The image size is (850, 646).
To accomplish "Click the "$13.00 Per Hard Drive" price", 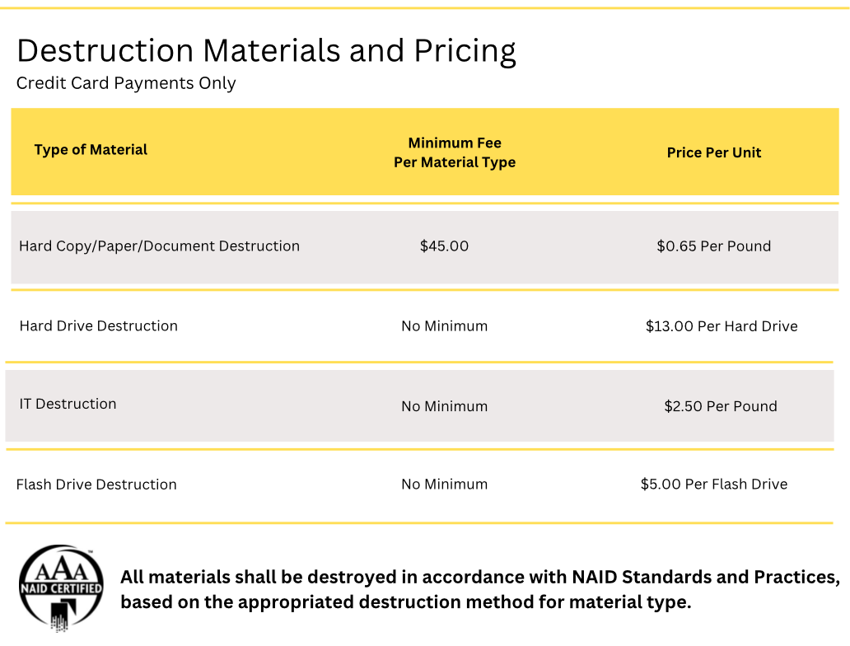I will [722, 326].
